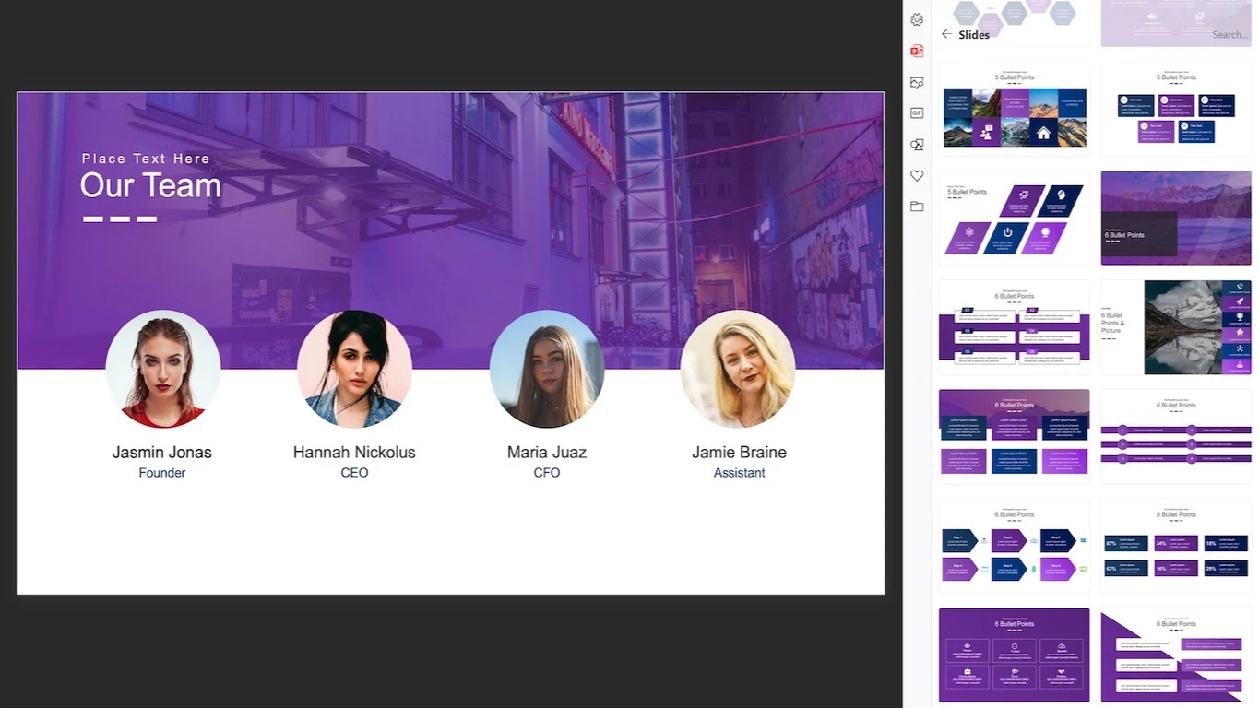Select the 5 Bullet Points mountain photo grid thumbnail
This screenshot has width=1259, height=708.
tap(1014, 109)
